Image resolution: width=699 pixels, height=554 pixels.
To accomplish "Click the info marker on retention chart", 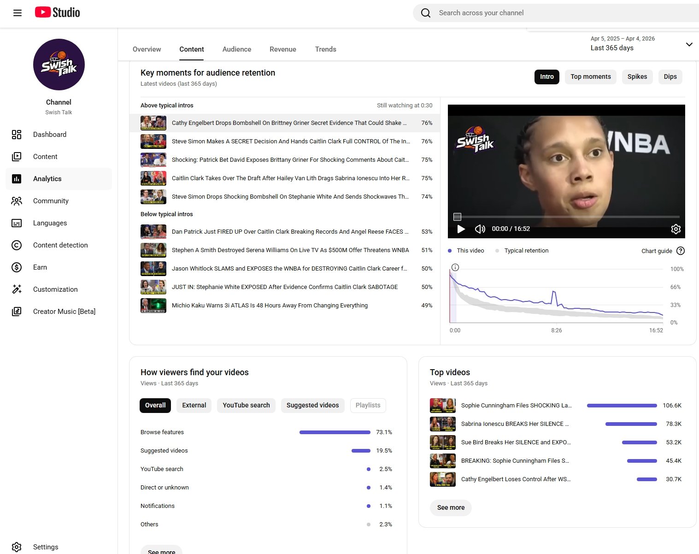I will point(455,267).
